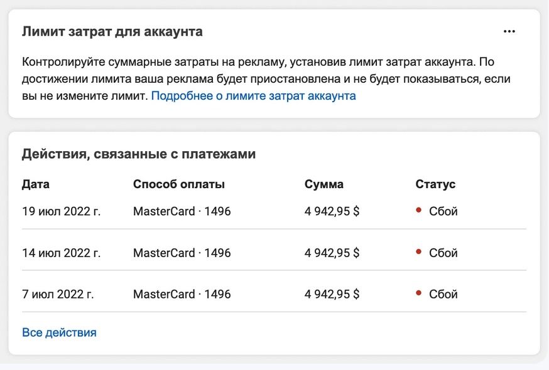Click the Сбой status for 19 июл payment
The height and width of the screenshot is (370, 549).
[x=443, y=211]
